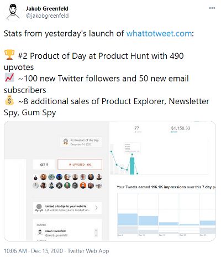The image size is (221, 257).
Task: Click the #2 Product of the Day badge
Action: 81,142
